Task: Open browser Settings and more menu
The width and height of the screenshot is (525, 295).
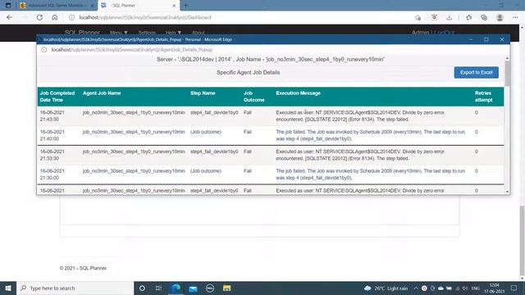Action: (x=515, y=17)
